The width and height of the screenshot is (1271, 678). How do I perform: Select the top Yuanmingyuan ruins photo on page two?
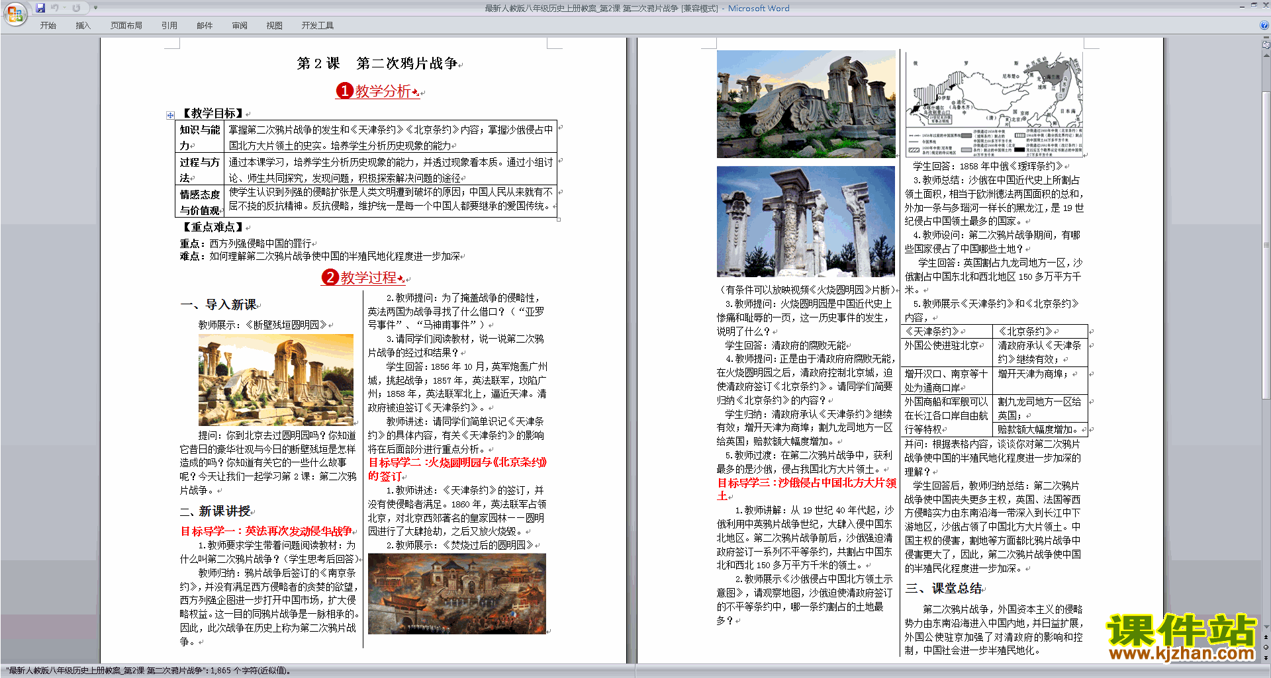click(806, 104)
